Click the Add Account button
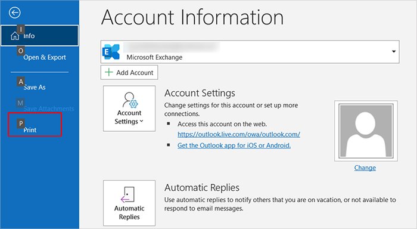The image size is (417, 229). (129, 72)
